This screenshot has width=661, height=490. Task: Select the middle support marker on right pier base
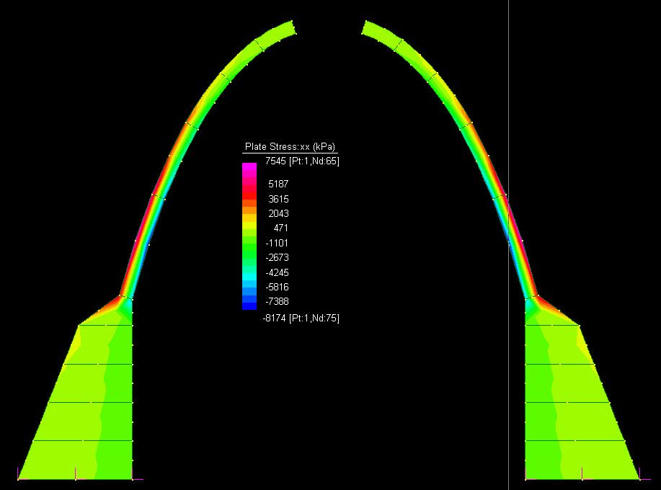pyautogui.click(x=582, y=478)
